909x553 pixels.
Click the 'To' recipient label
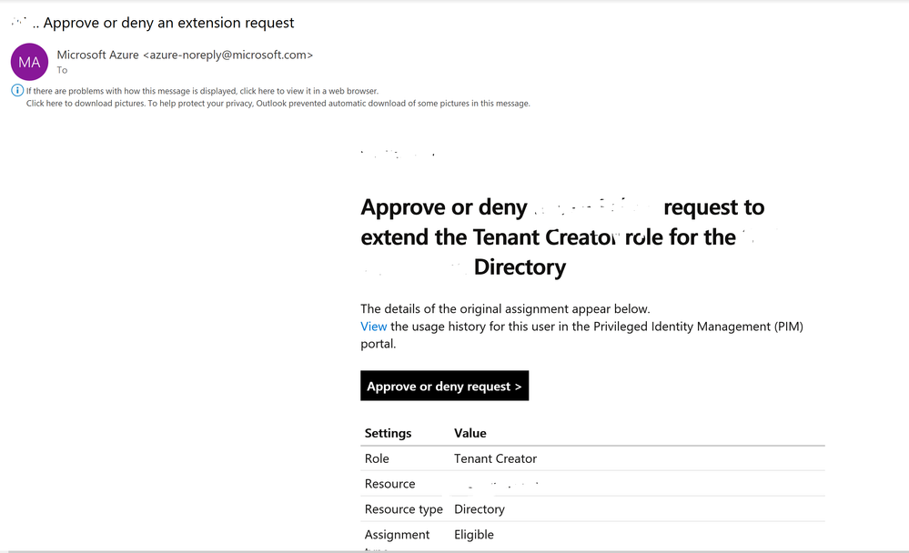(62, 70)
